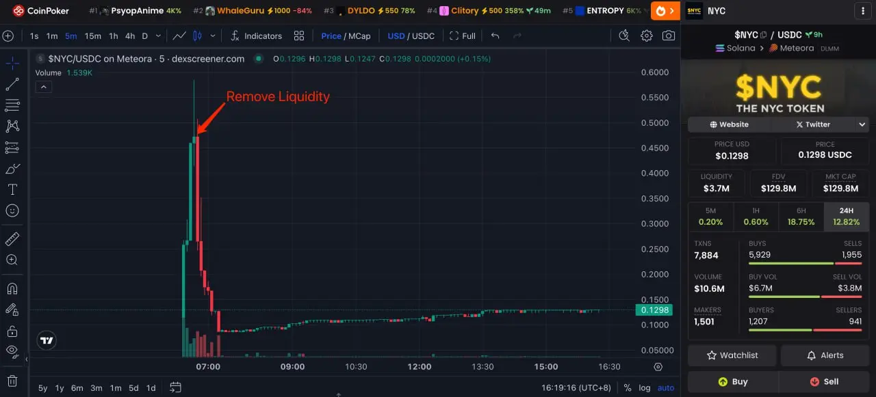Toggle magnet mode in left toolbar
Viewport: 876px width, 397px height.
click(x=12, y=288)
